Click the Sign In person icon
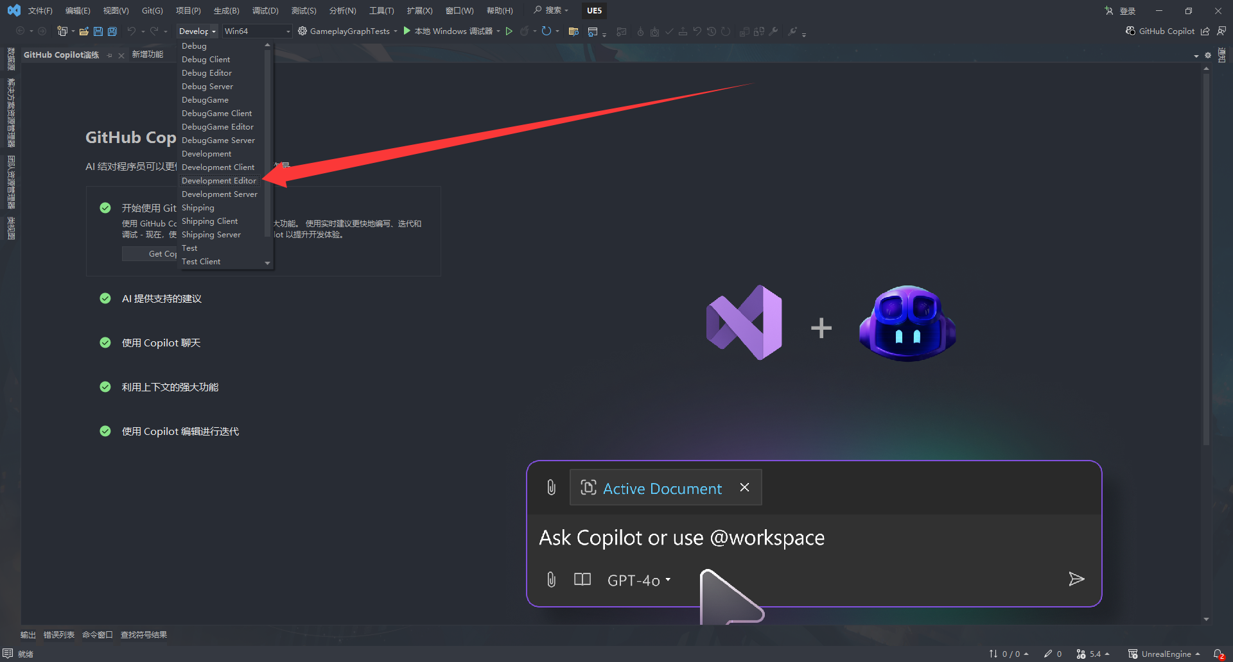Viewport: 1233px width, 662px height. point(1108,11)
